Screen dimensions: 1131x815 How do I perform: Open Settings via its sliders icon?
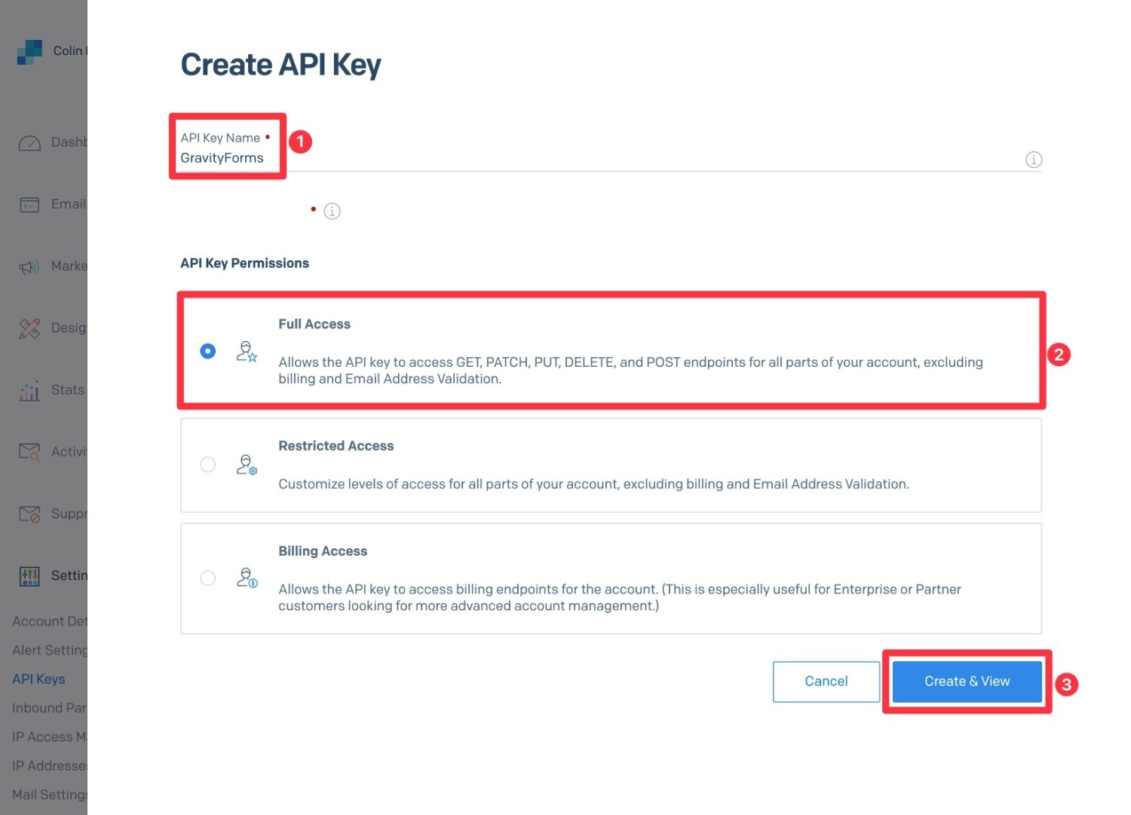click(29, 576)
